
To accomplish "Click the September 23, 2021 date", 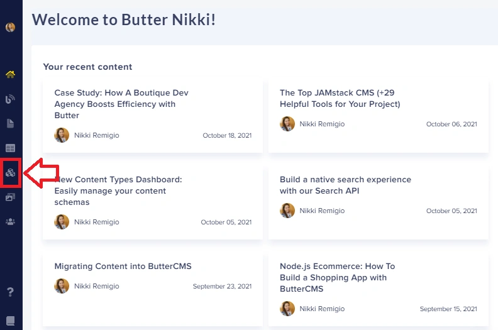I will coord(223,286).
